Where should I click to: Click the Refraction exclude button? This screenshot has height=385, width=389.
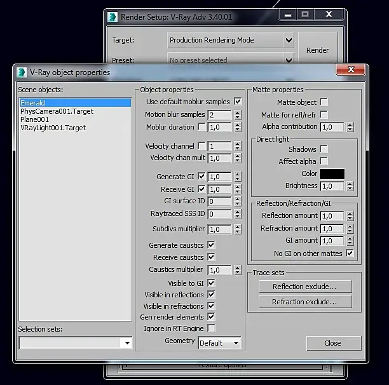305,302
